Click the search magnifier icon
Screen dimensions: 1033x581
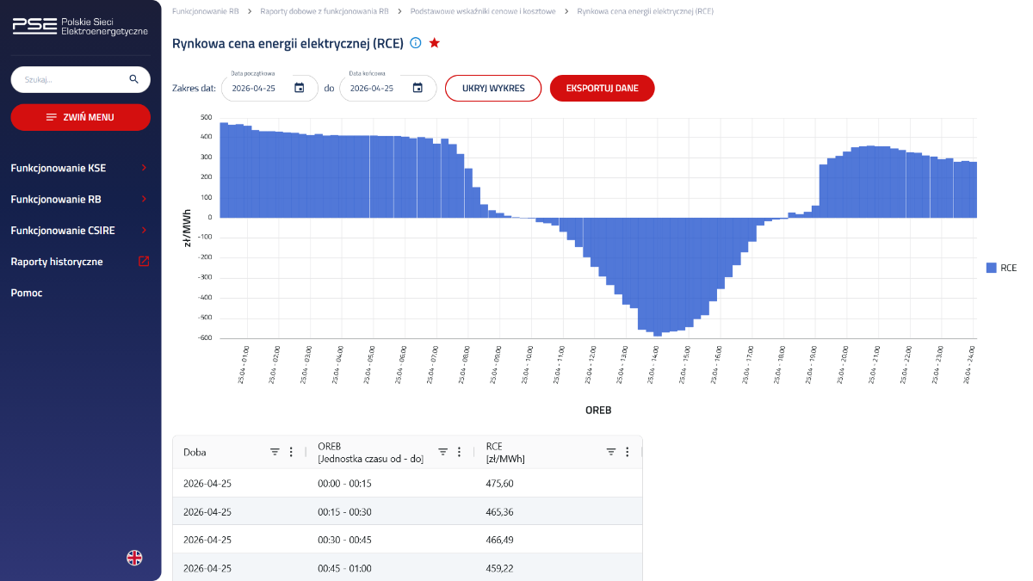[133, 79]
